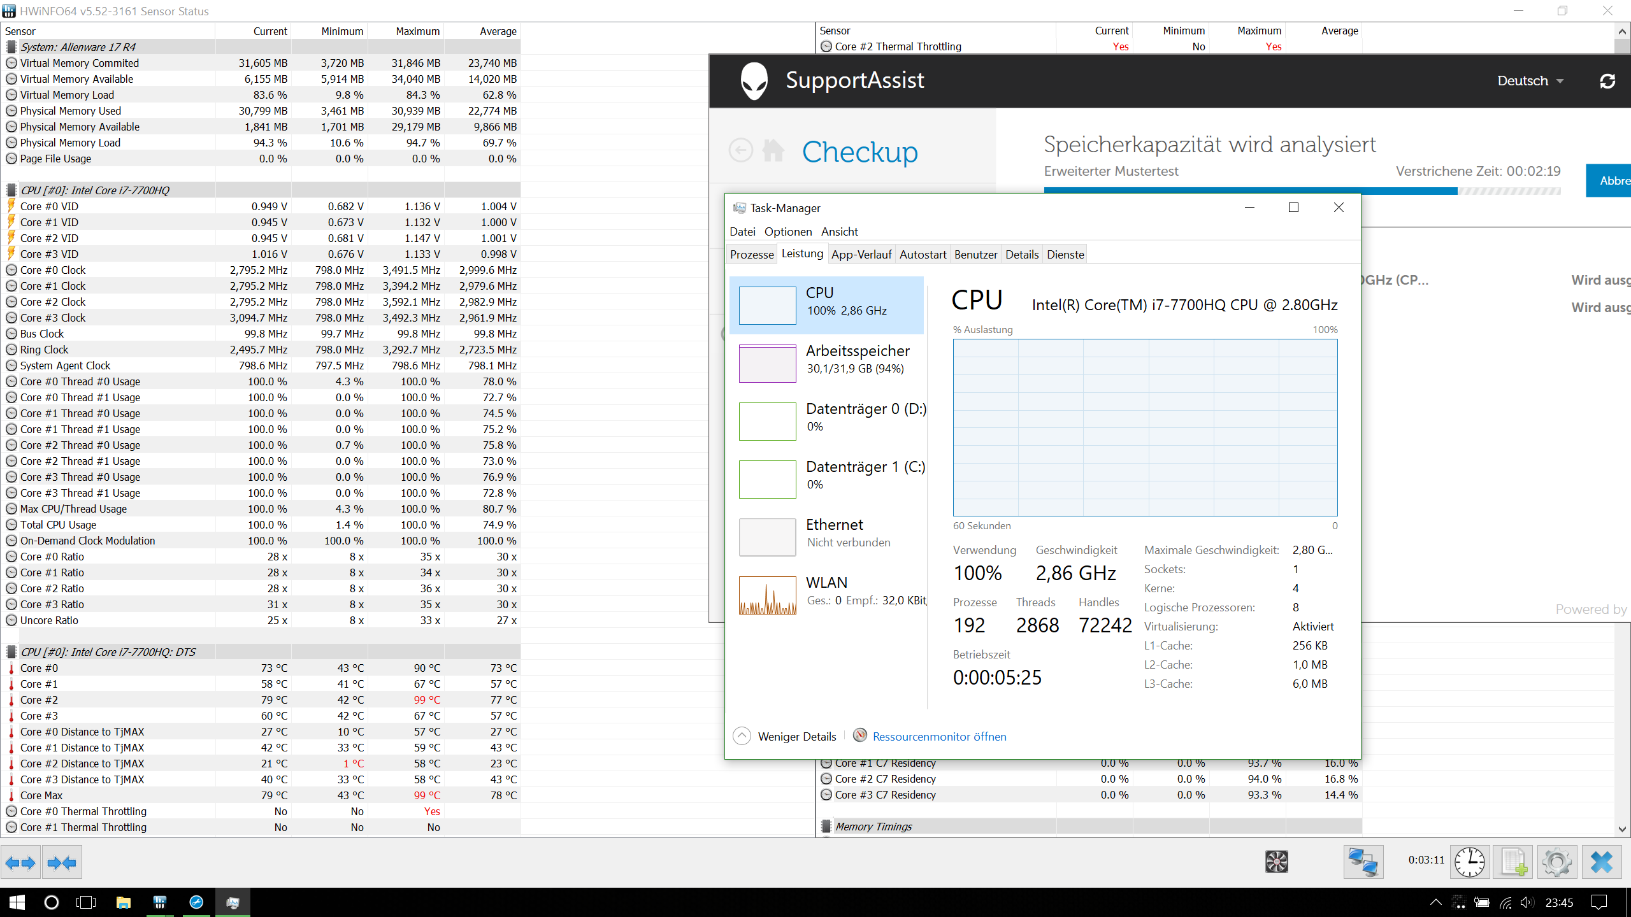Click Ressourcenmonitor öffnen link
The image size is (1631, 917).
(939, 737)
